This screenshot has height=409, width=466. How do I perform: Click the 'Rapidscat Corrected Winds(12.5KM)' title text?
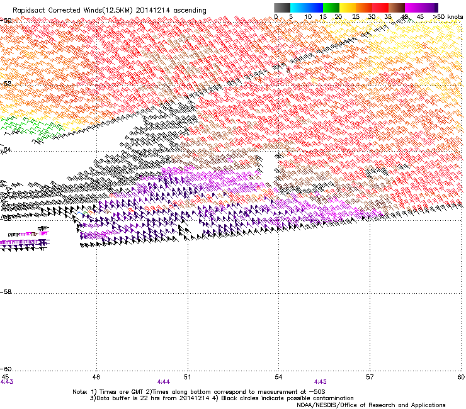(x=72, y=11)
